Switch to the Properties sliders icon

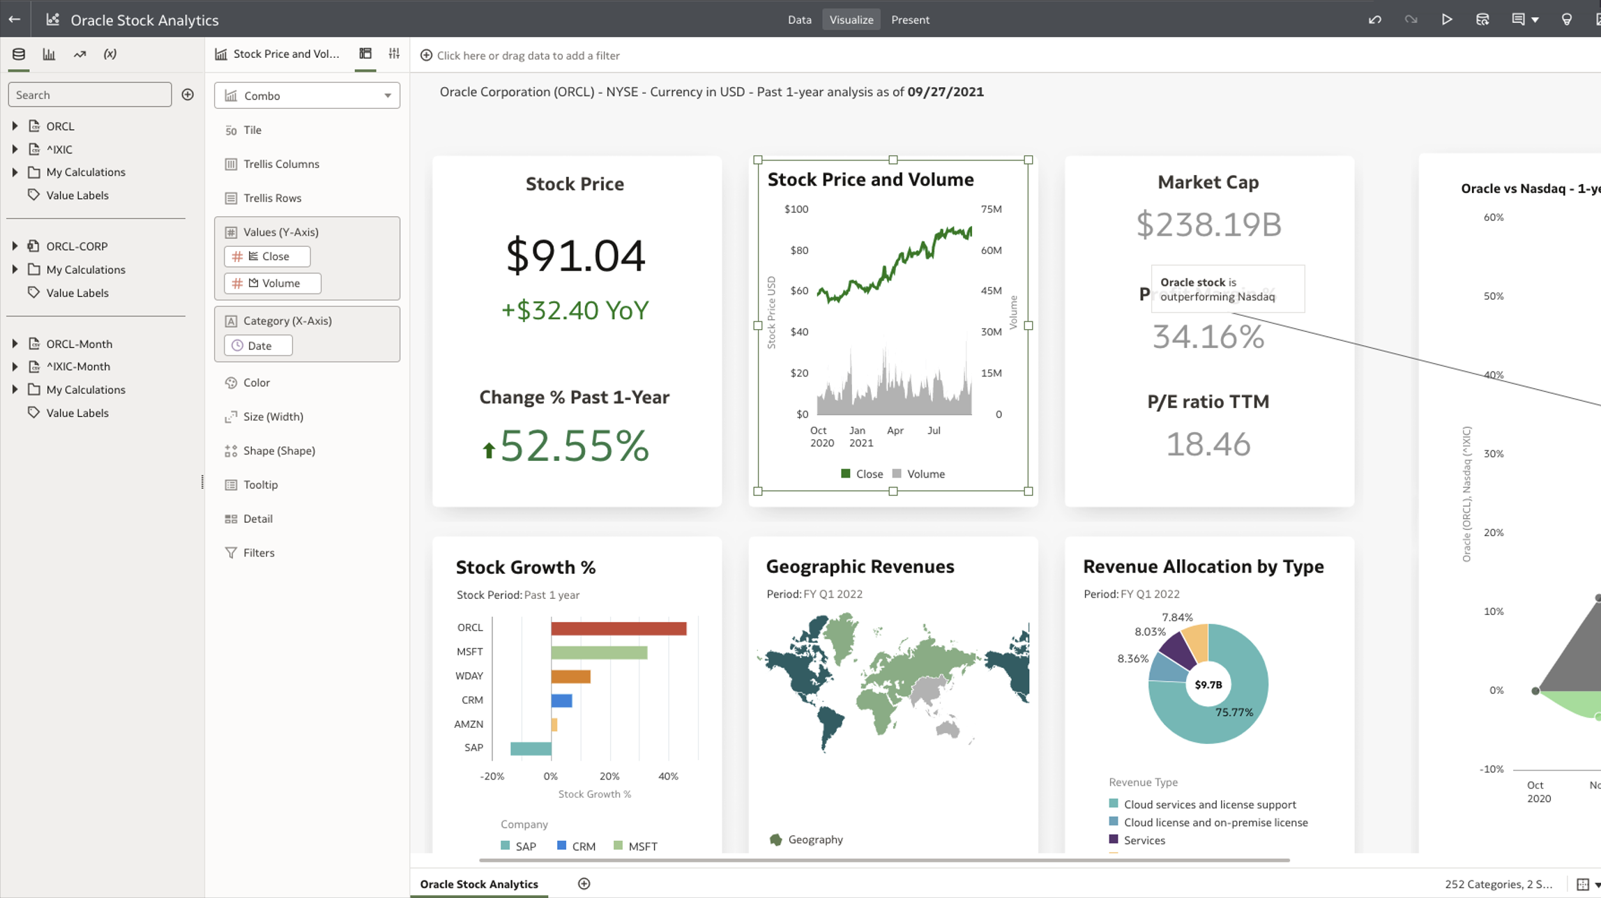pos(394,54)
